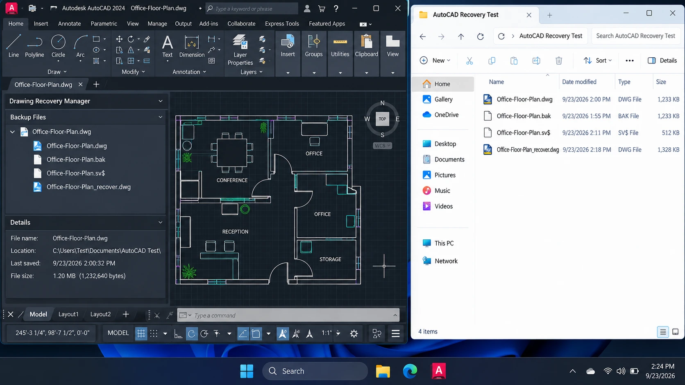Collapse the Backup Files section
The height and width of the screenshot is (385, 685).
click(x=160, y=117)
